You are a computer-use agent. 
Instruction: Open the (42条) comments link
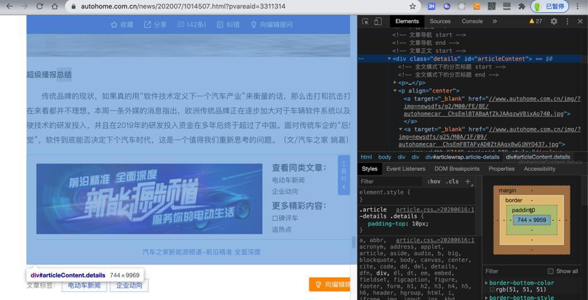(x=192, y=25)
